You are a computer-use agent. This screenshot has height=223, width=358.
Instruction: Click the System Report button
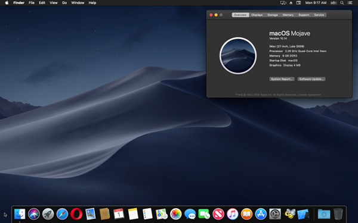(282, 79)
